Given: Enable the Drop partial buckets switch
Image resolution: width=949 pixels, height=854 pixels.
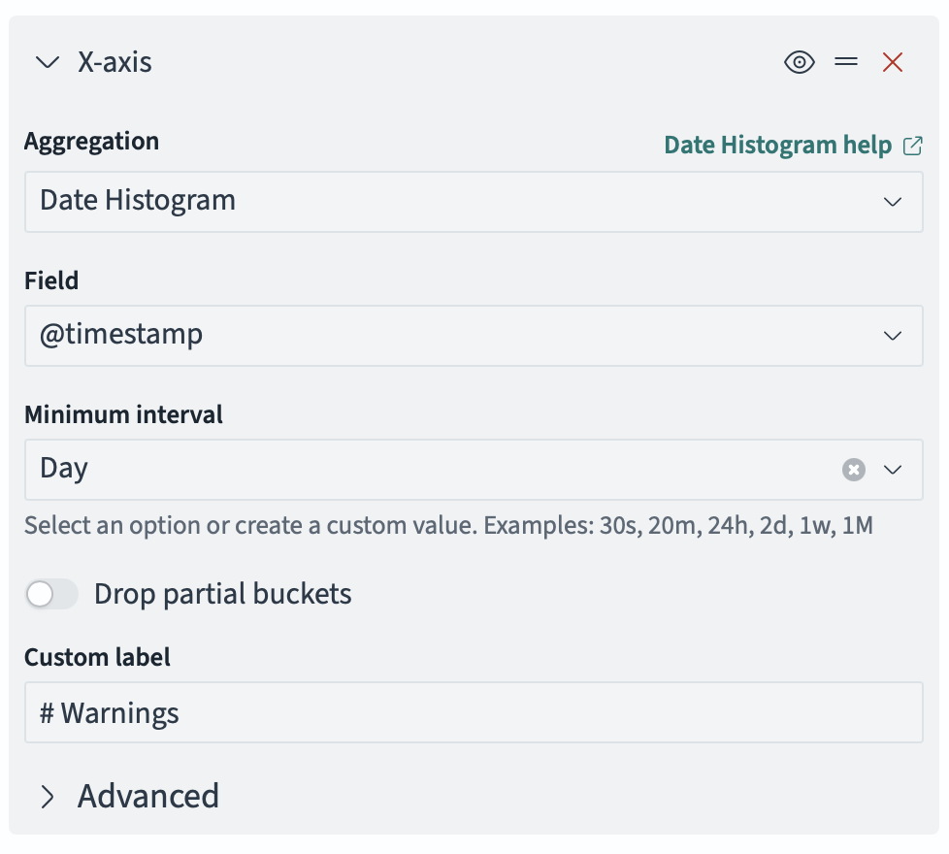Looking at the screenshot, I should click(51, 594).
